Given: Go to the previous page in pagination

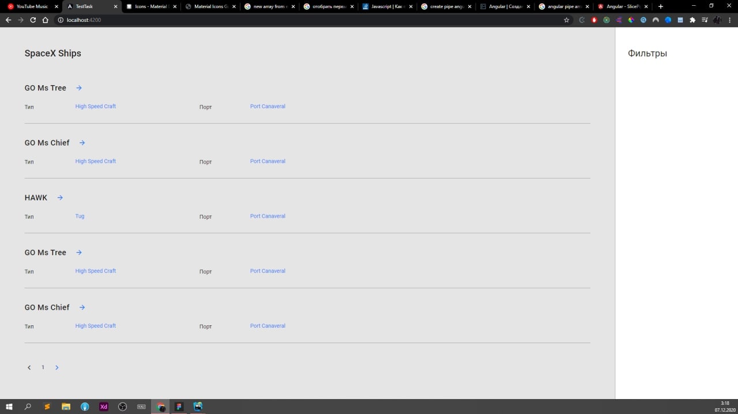Looking at the screenshot, I should click(x=29, y=367).
